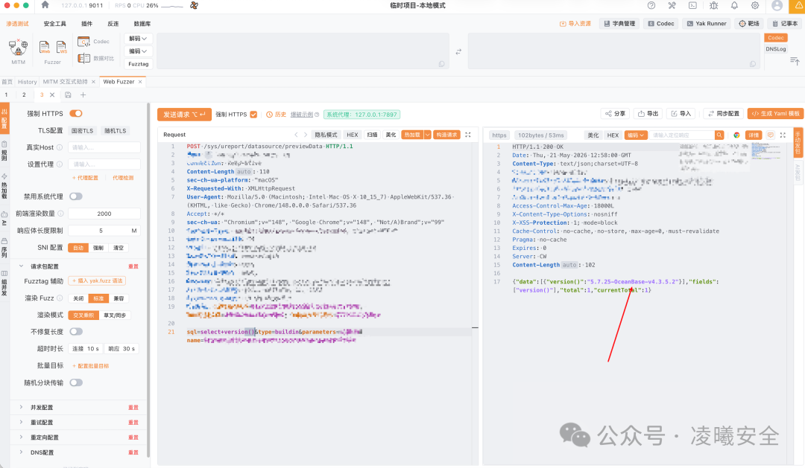Switch to MITM 交互式劫持 tab
The height and width of the screenshot is (468, 805).
(x=65, y=82)
